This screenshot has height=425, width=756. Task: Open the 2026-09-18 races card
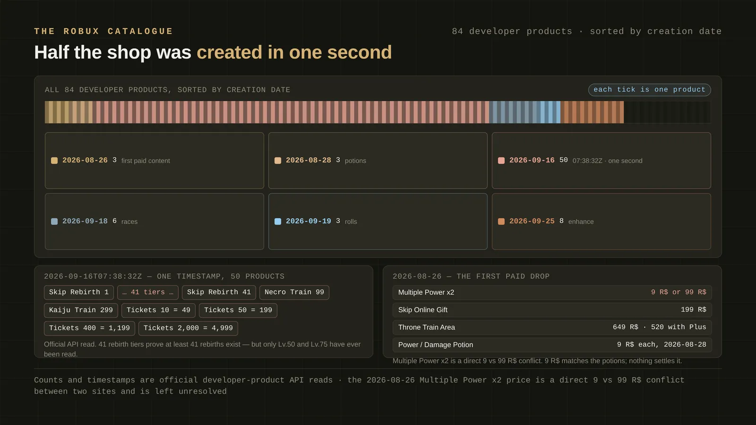pyautogui.click(x=155, y=221)
